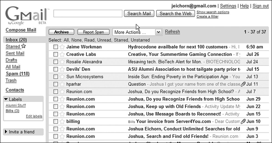Star the Sun Microsystems message

tap(62, 77)
